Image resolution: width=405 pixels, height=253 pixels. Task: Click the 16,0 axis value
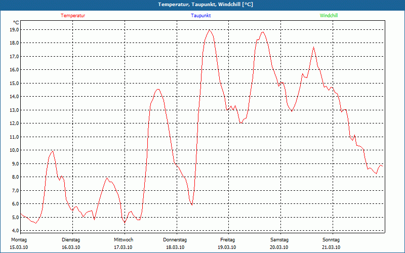[x=15, y=70]
